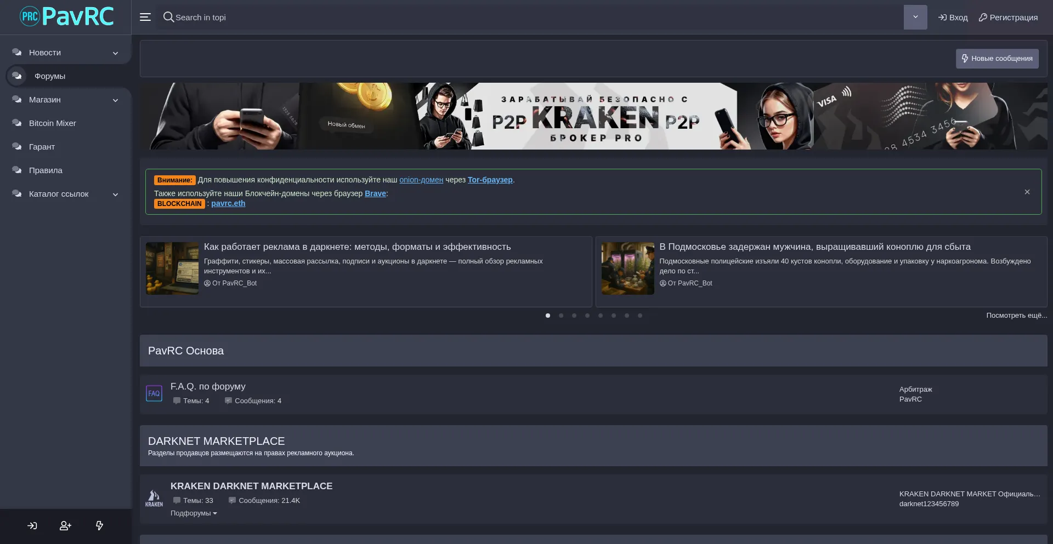Open the Подмосковье cannabis article thumbnail
Image resolution: width=1053 pixels, height=544 pixels.
pos(628,268)
